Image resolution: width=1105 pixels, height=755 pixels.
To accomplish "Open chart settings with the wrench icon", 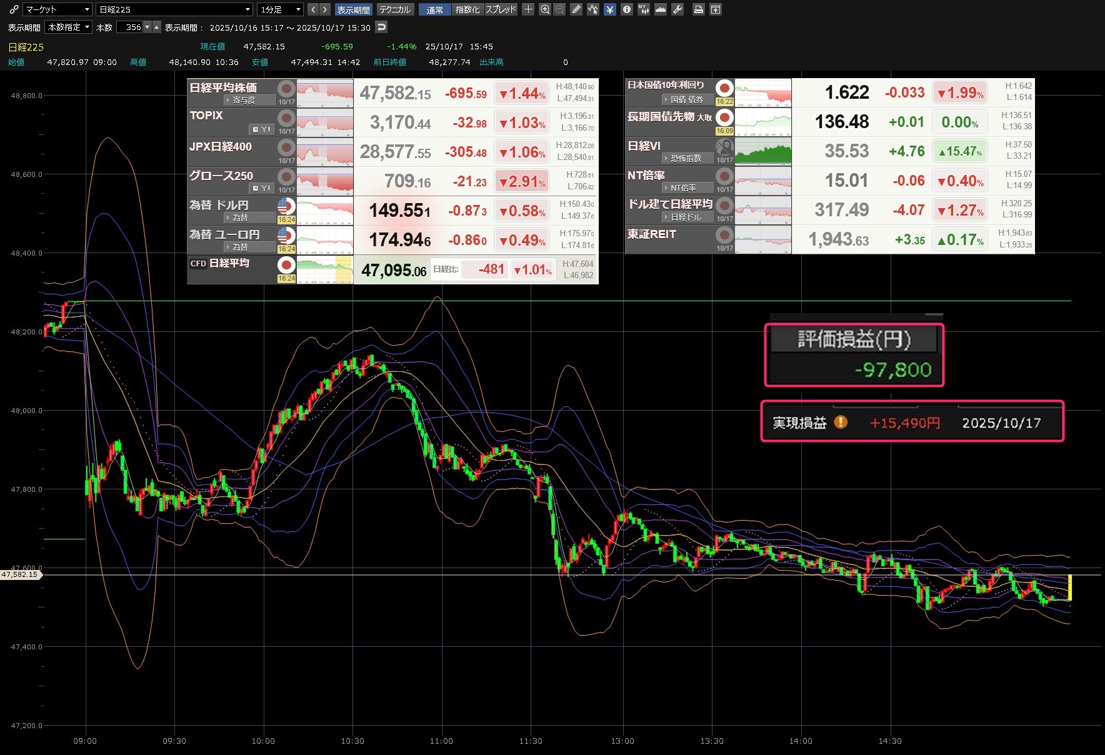I will [x=677, y=9].
